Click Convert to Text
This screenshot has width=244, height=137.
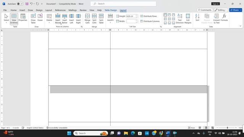(x=217, y=19)
